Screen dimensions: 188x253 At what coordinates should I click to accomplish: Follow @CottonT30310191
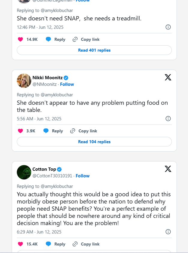pyautogui.click(x=83, y=176)
